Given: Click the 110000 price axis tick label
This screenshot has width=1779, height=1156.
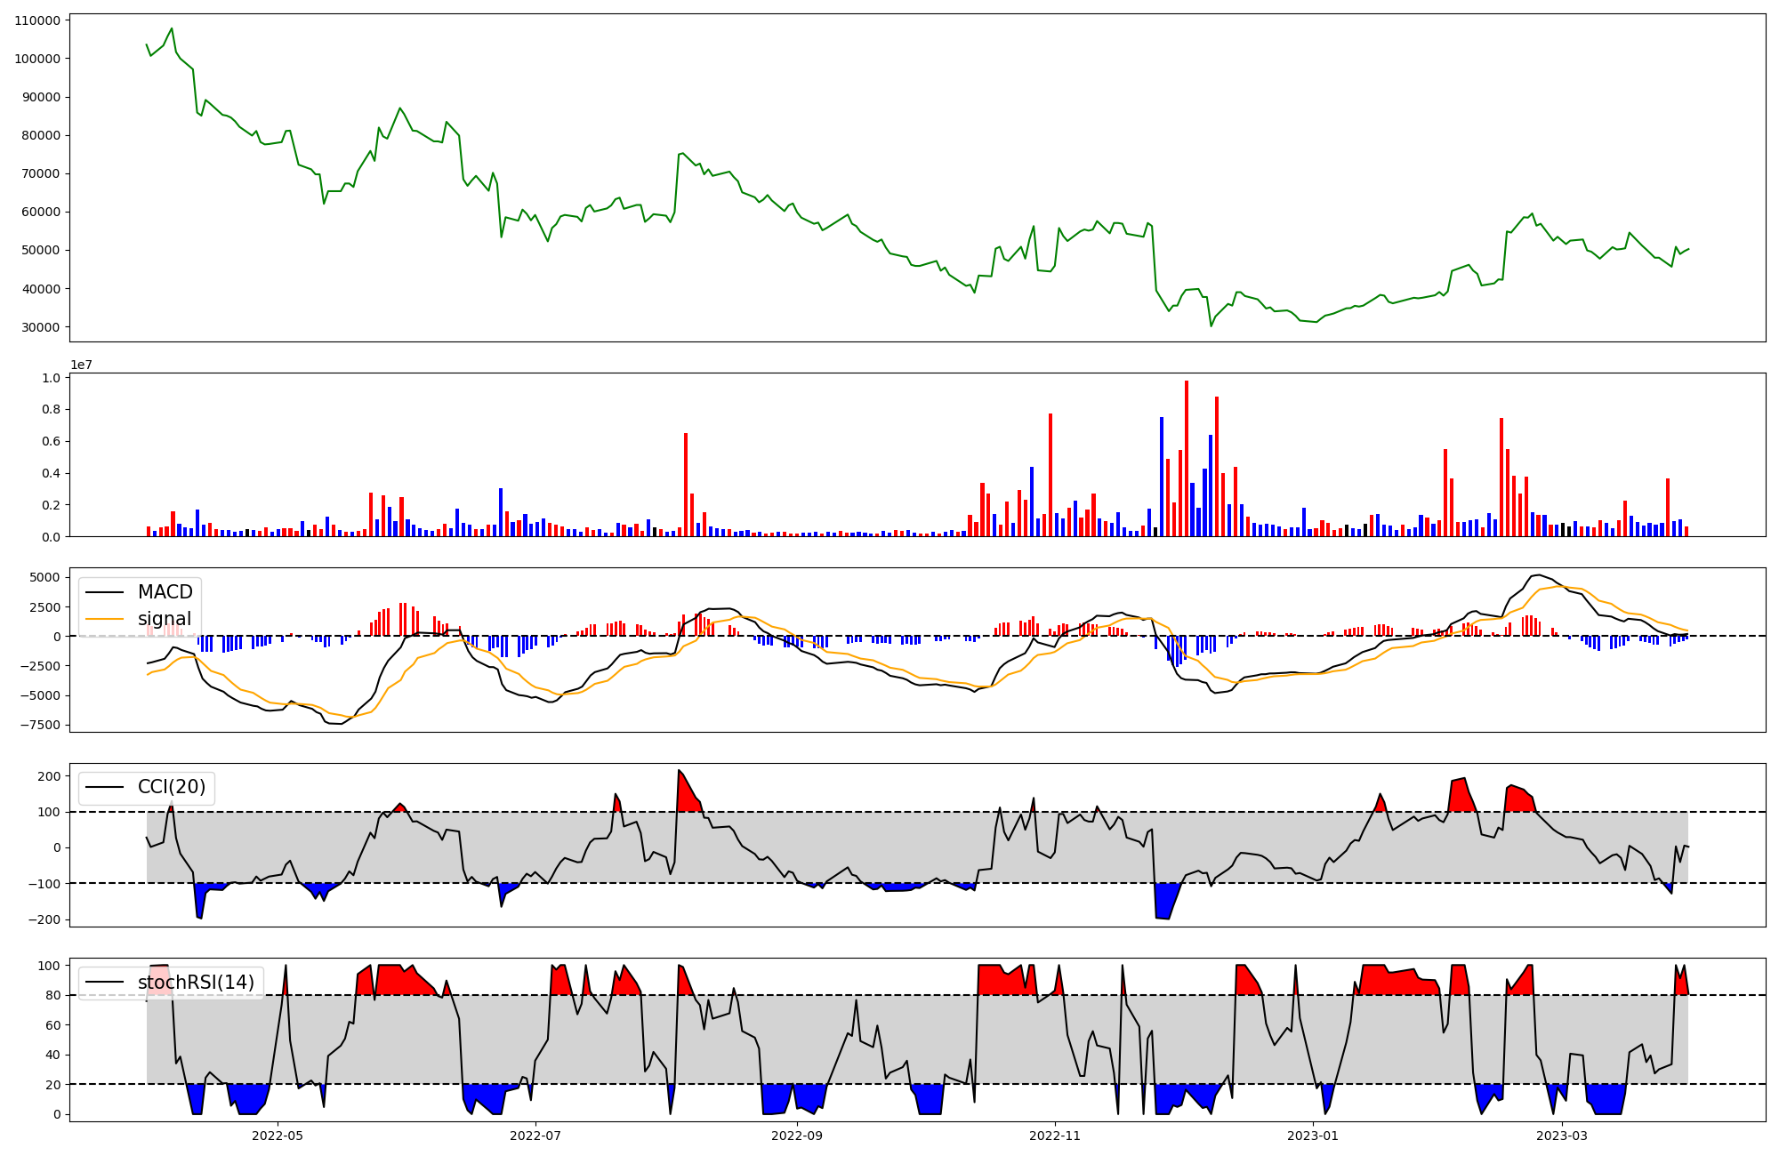Looking at the screenshot, I should click(37, 20).
